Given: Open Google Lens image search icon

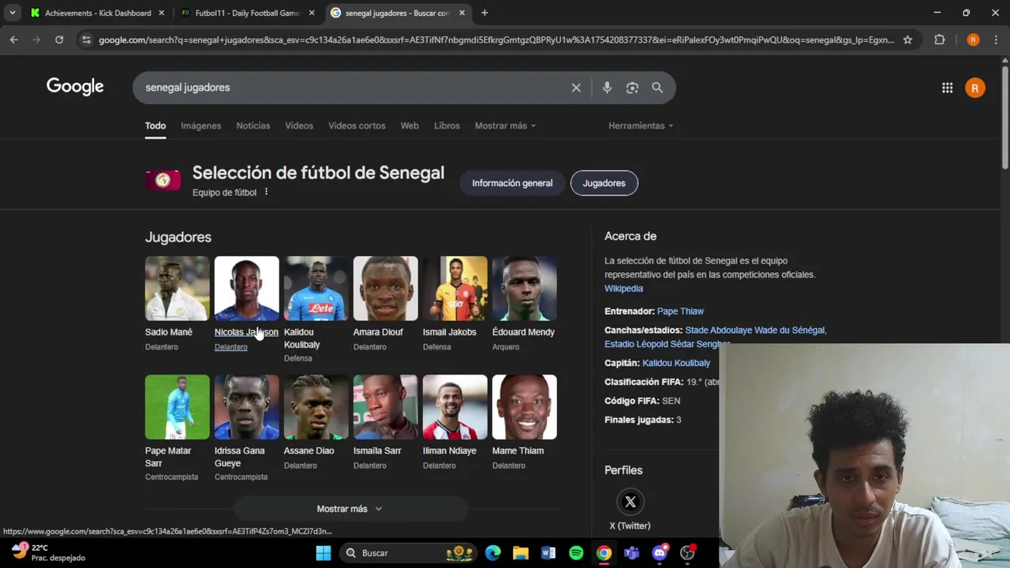Looking at the screenshot, I should [x=632, y=88].
